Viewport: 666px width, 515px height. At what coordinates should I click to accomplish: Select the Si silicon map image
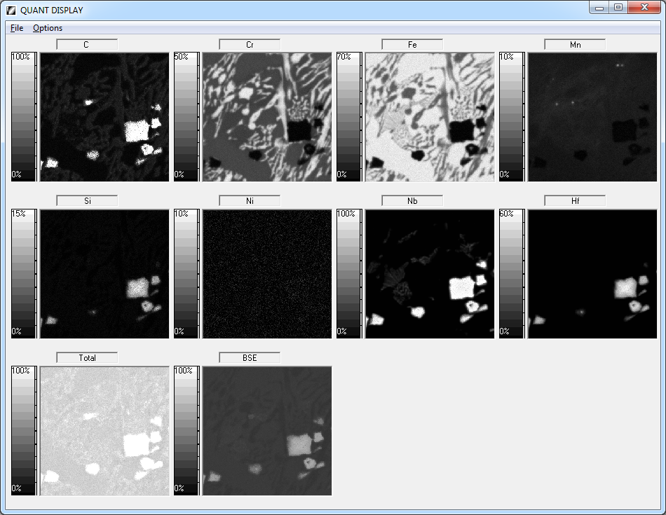click(x=104, y=274)
